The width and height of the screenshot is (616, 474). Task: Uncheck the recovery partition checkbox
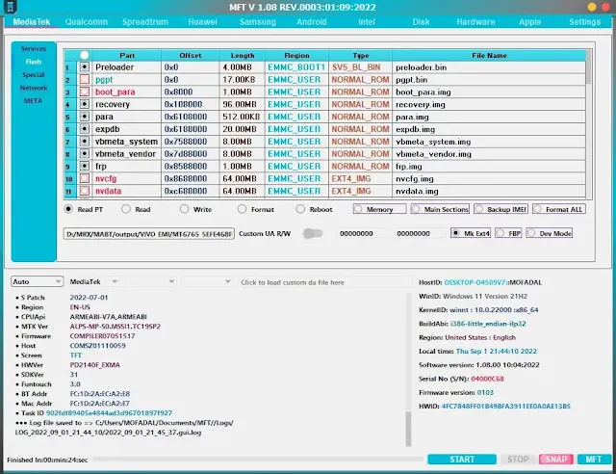pyautogui.click(x=84, y=104)
